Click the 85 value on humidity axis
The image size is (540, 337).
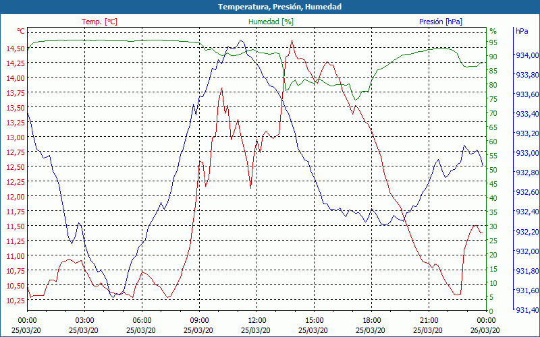[x=493, y=71]
